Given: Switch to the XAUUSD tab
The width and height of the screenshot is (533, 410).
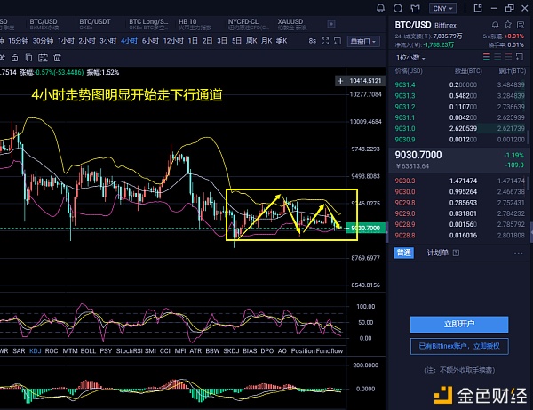Looking at the screenshot, I should 292,24.
